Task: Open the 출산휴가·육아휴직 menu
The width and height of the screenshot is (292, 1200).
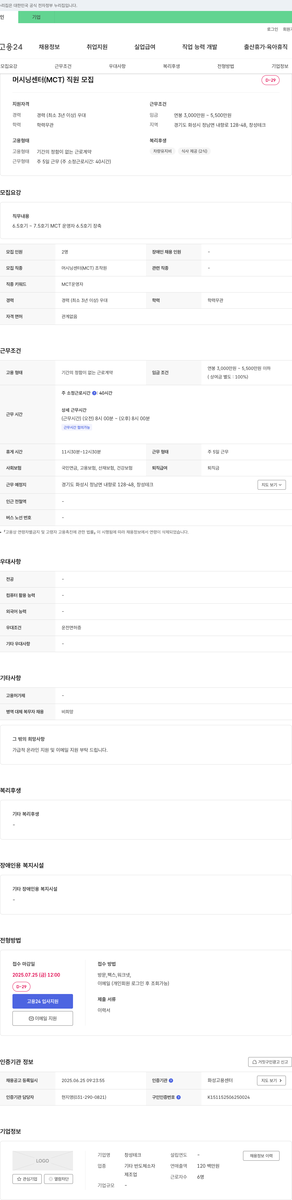Action: point(266,47)
